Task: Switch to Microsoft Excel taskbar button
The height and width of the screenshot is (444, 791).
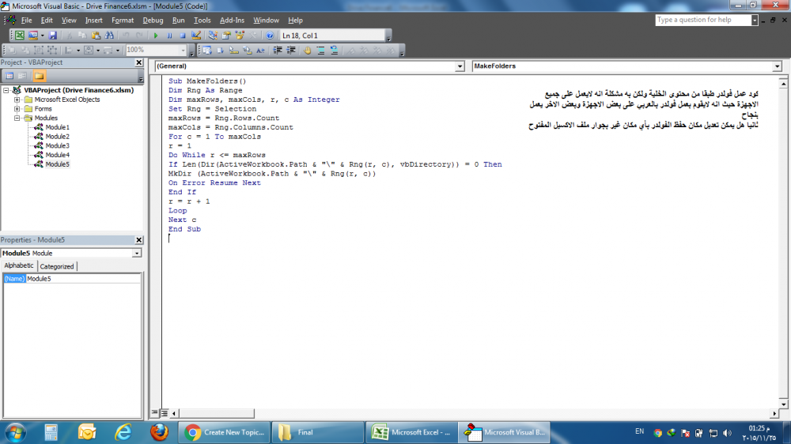Action: point(411,432)
